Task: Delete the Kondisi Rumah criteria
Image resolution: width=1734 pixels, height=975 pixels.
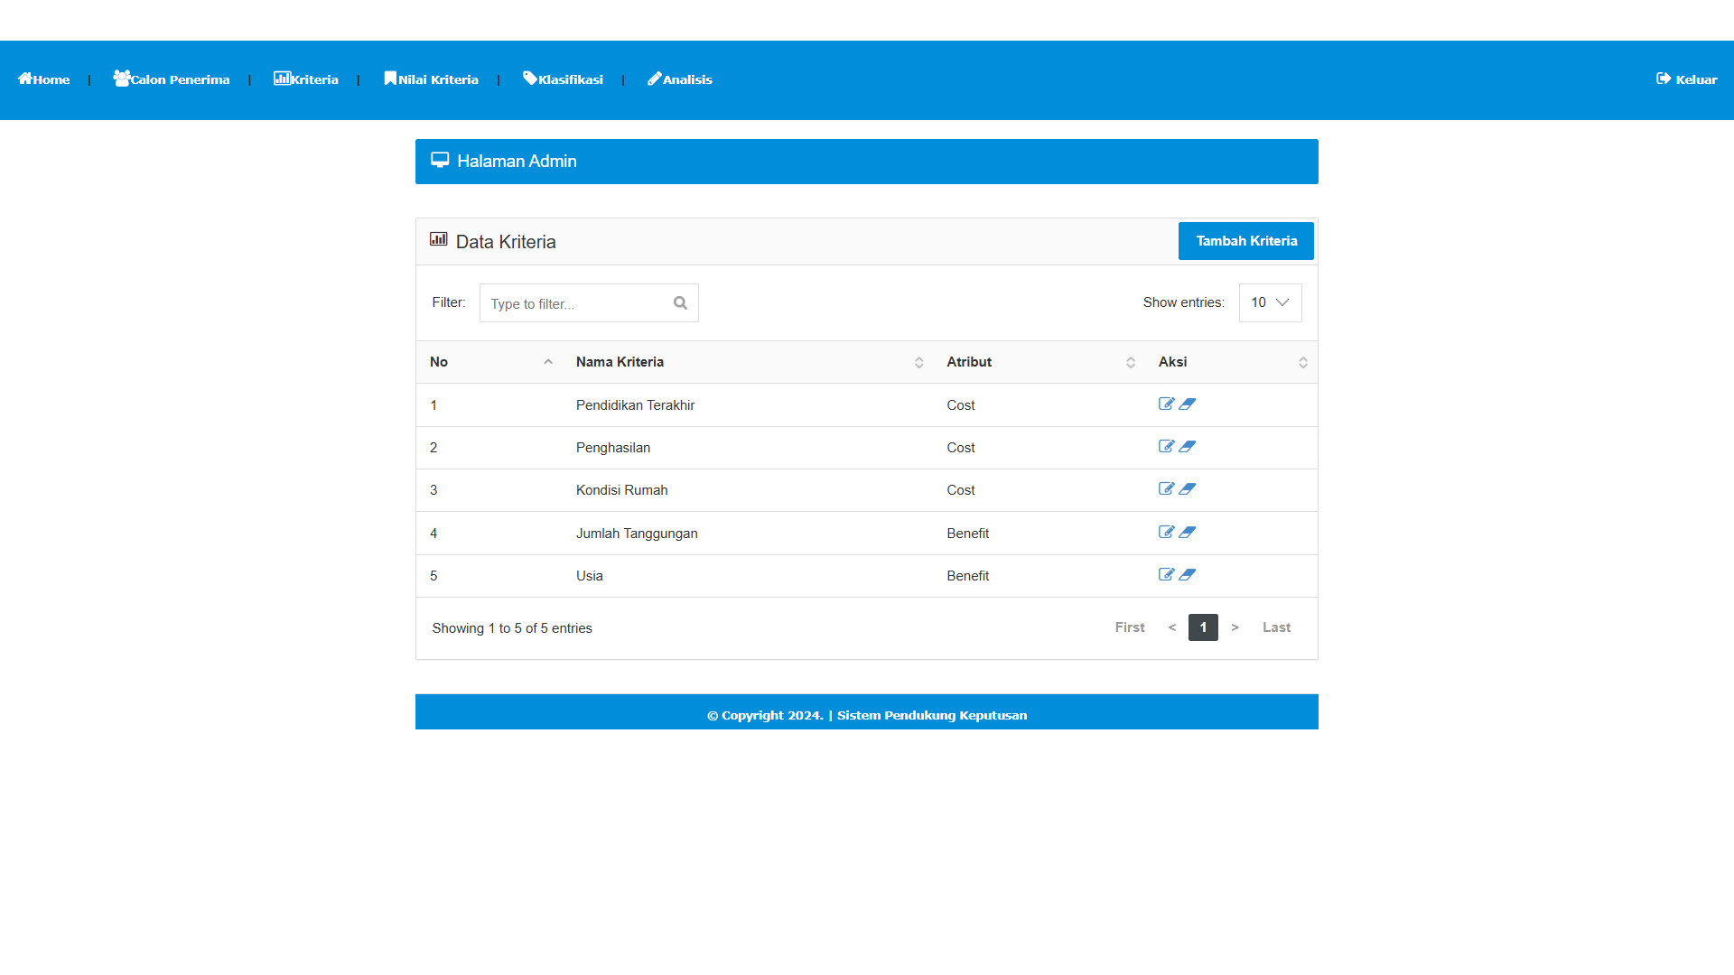Action: click(1188, 489)
